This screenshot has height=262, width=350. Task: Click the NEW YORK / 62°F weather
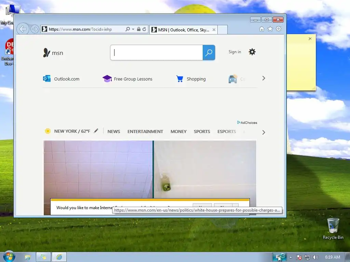click(67, 131)
